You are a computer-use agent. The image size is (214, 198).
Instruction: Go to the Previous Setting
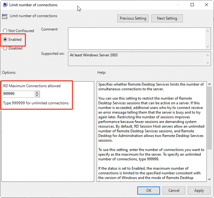133,18
